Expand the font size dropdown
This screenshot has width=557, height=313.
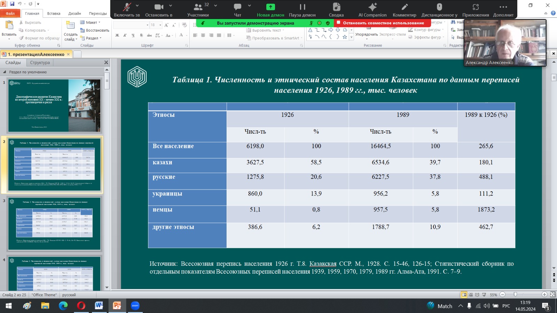point(160,25)
